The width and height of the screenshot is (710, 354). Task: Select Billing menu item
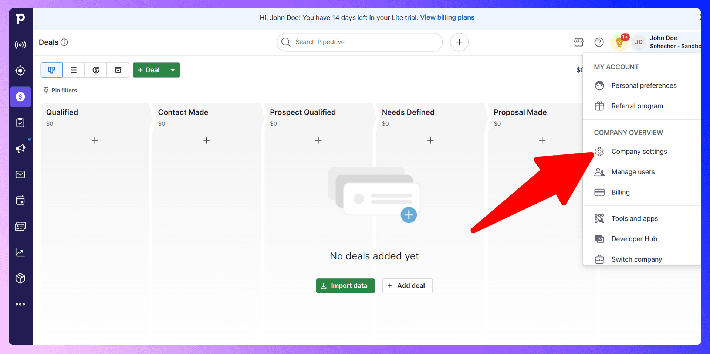coord(642,192)
